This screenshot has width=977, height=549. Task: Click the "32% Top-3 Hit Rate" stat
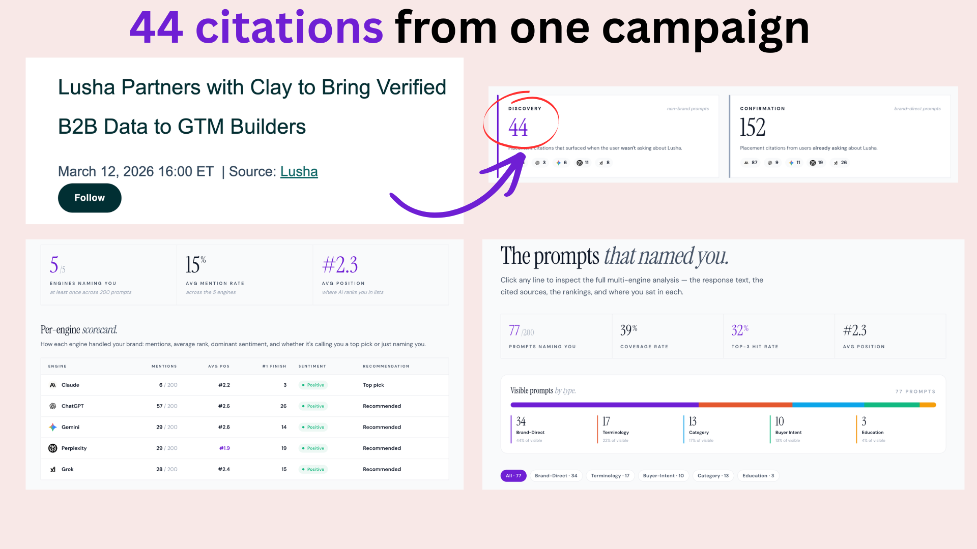779,337
